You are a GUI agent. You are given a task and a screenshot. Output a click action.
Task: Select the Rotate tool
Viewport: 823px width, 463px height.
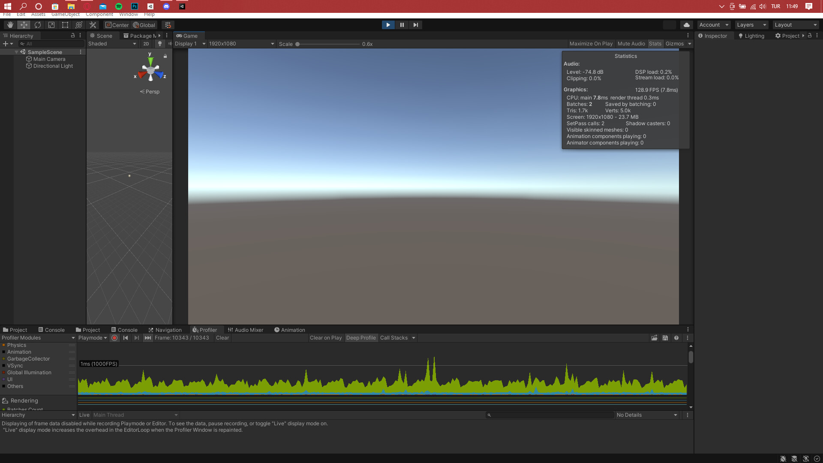(38, 24)
